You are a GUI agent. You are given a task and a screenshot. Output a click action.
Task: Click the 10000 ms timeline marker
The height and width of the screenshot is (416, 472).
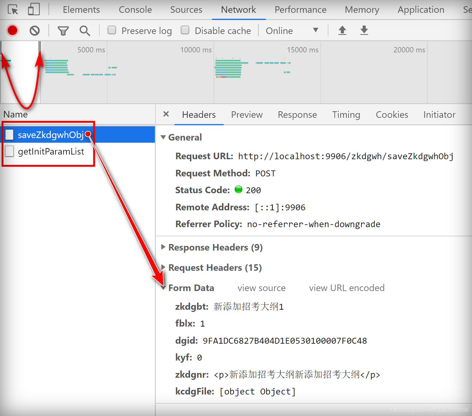(196, 50)
